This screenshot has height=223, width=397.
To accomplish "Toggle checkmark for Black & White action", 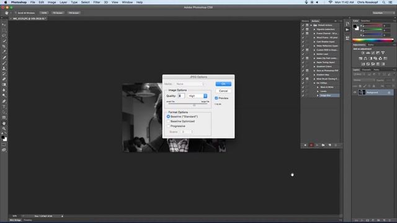I will 303,87.
